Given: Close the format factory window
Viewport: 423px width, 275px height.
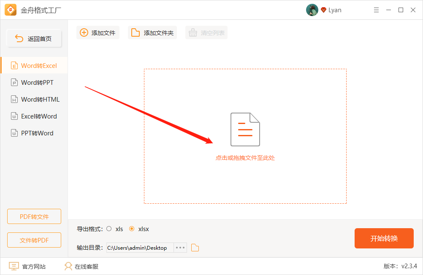Looking at the screenshot, I should 413,10.
